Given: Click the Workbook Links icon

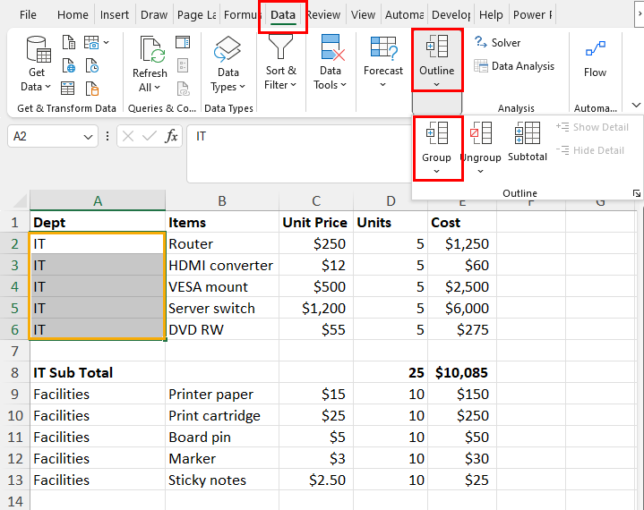Looking at the screenshot, I should click(x=183, y=89).
